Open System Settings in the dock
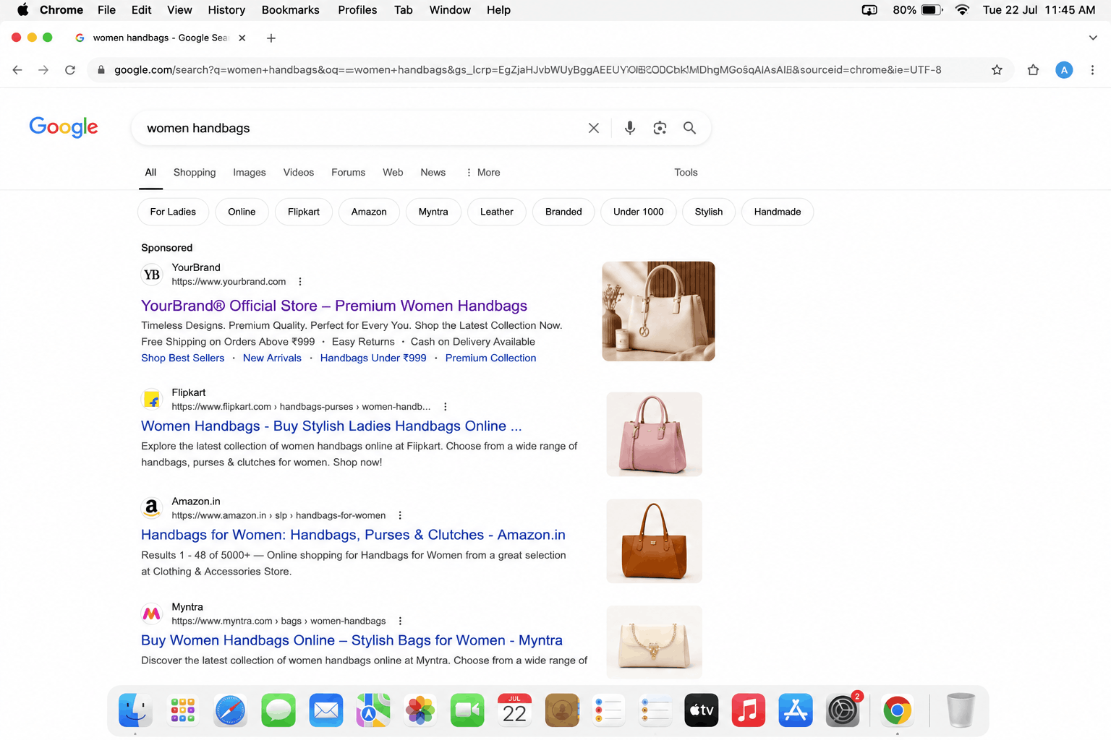Image resolution: width=1111 pixels, height=740 pixels. (x=843, y=710)
